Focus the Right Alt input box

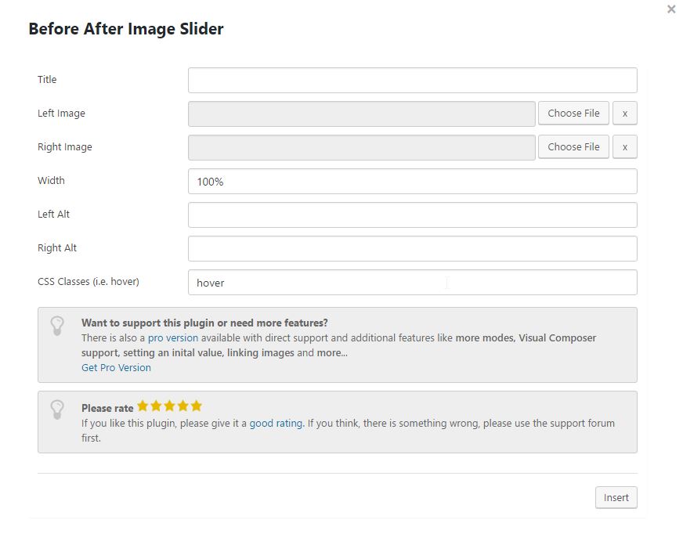click(412, 249)
